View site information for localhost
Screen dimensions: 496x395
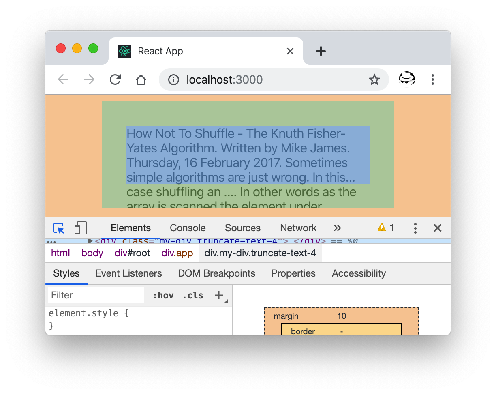click(x=173, y=79)
